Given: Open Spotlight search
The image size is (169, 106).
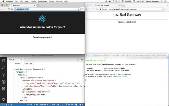Looking at the screenshot, I should point(161,1).
